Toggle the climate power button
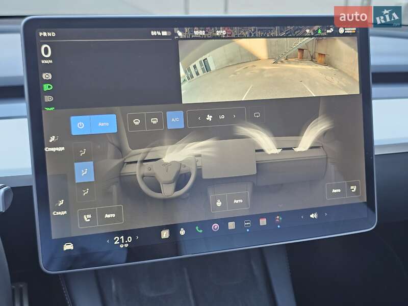 80,123
